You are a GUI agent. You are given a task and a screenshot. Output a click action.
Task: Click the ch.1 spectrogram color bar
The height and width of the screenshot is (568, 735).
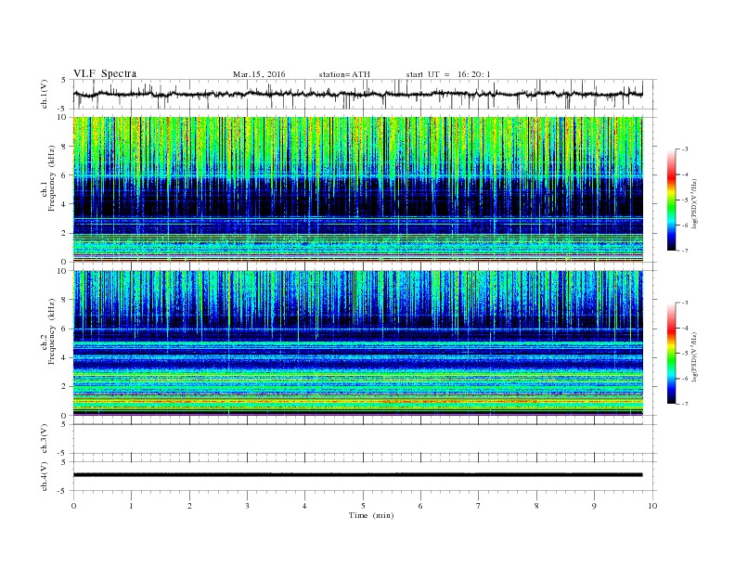coord(671,200)
